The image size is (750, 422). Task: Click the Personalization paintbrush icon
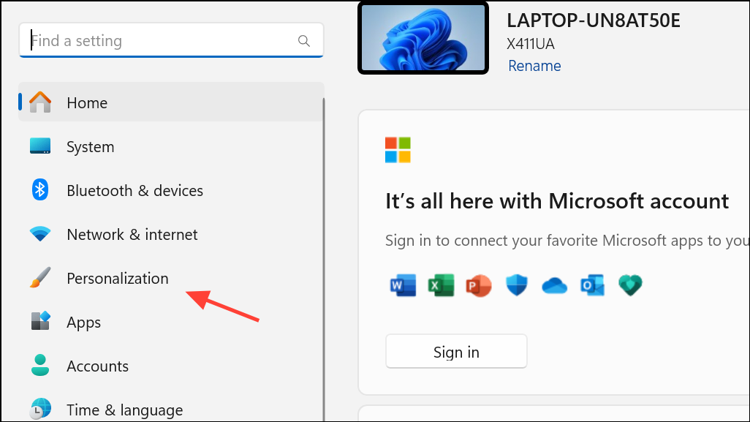coord(40,277)
